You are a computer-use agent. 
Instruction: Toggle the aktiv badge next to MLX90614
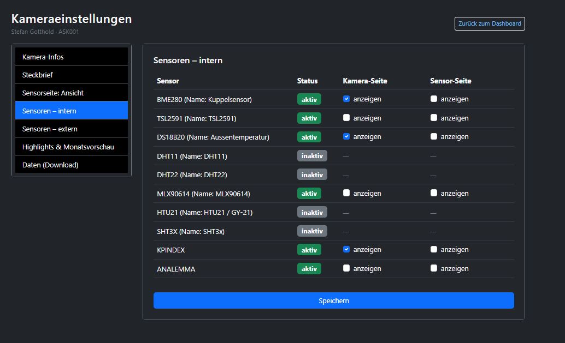pos(309,193)
